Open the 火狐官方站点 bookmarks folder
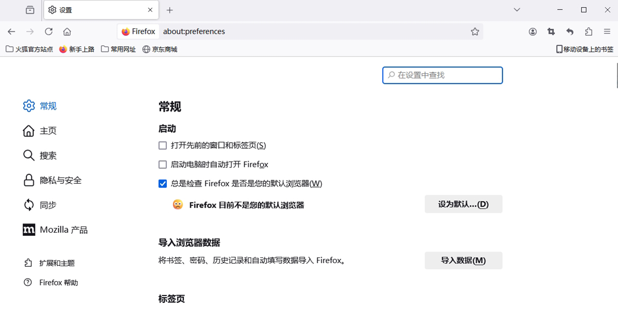 29,49
